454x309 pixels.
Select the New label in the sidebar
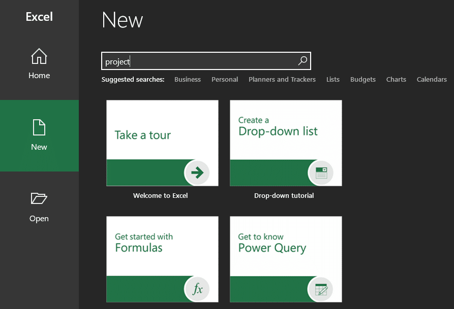tap(39, 147)
